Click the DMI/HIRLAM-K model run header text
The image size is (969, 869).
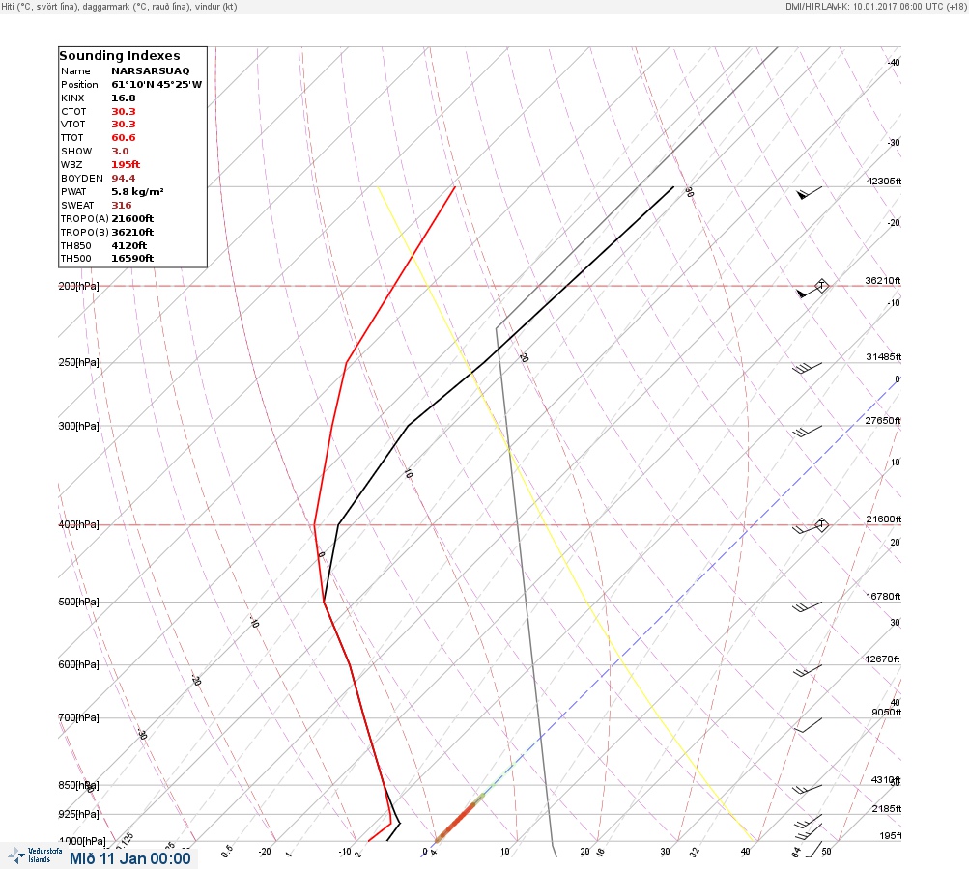875,6
